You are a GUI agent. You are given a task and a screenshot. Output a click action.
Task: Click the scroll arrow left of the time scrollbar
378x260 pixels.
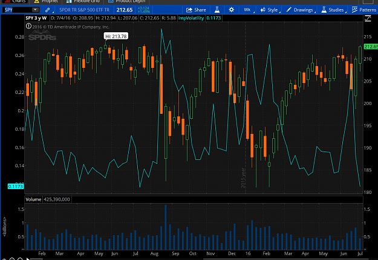[x=28, y=259]
